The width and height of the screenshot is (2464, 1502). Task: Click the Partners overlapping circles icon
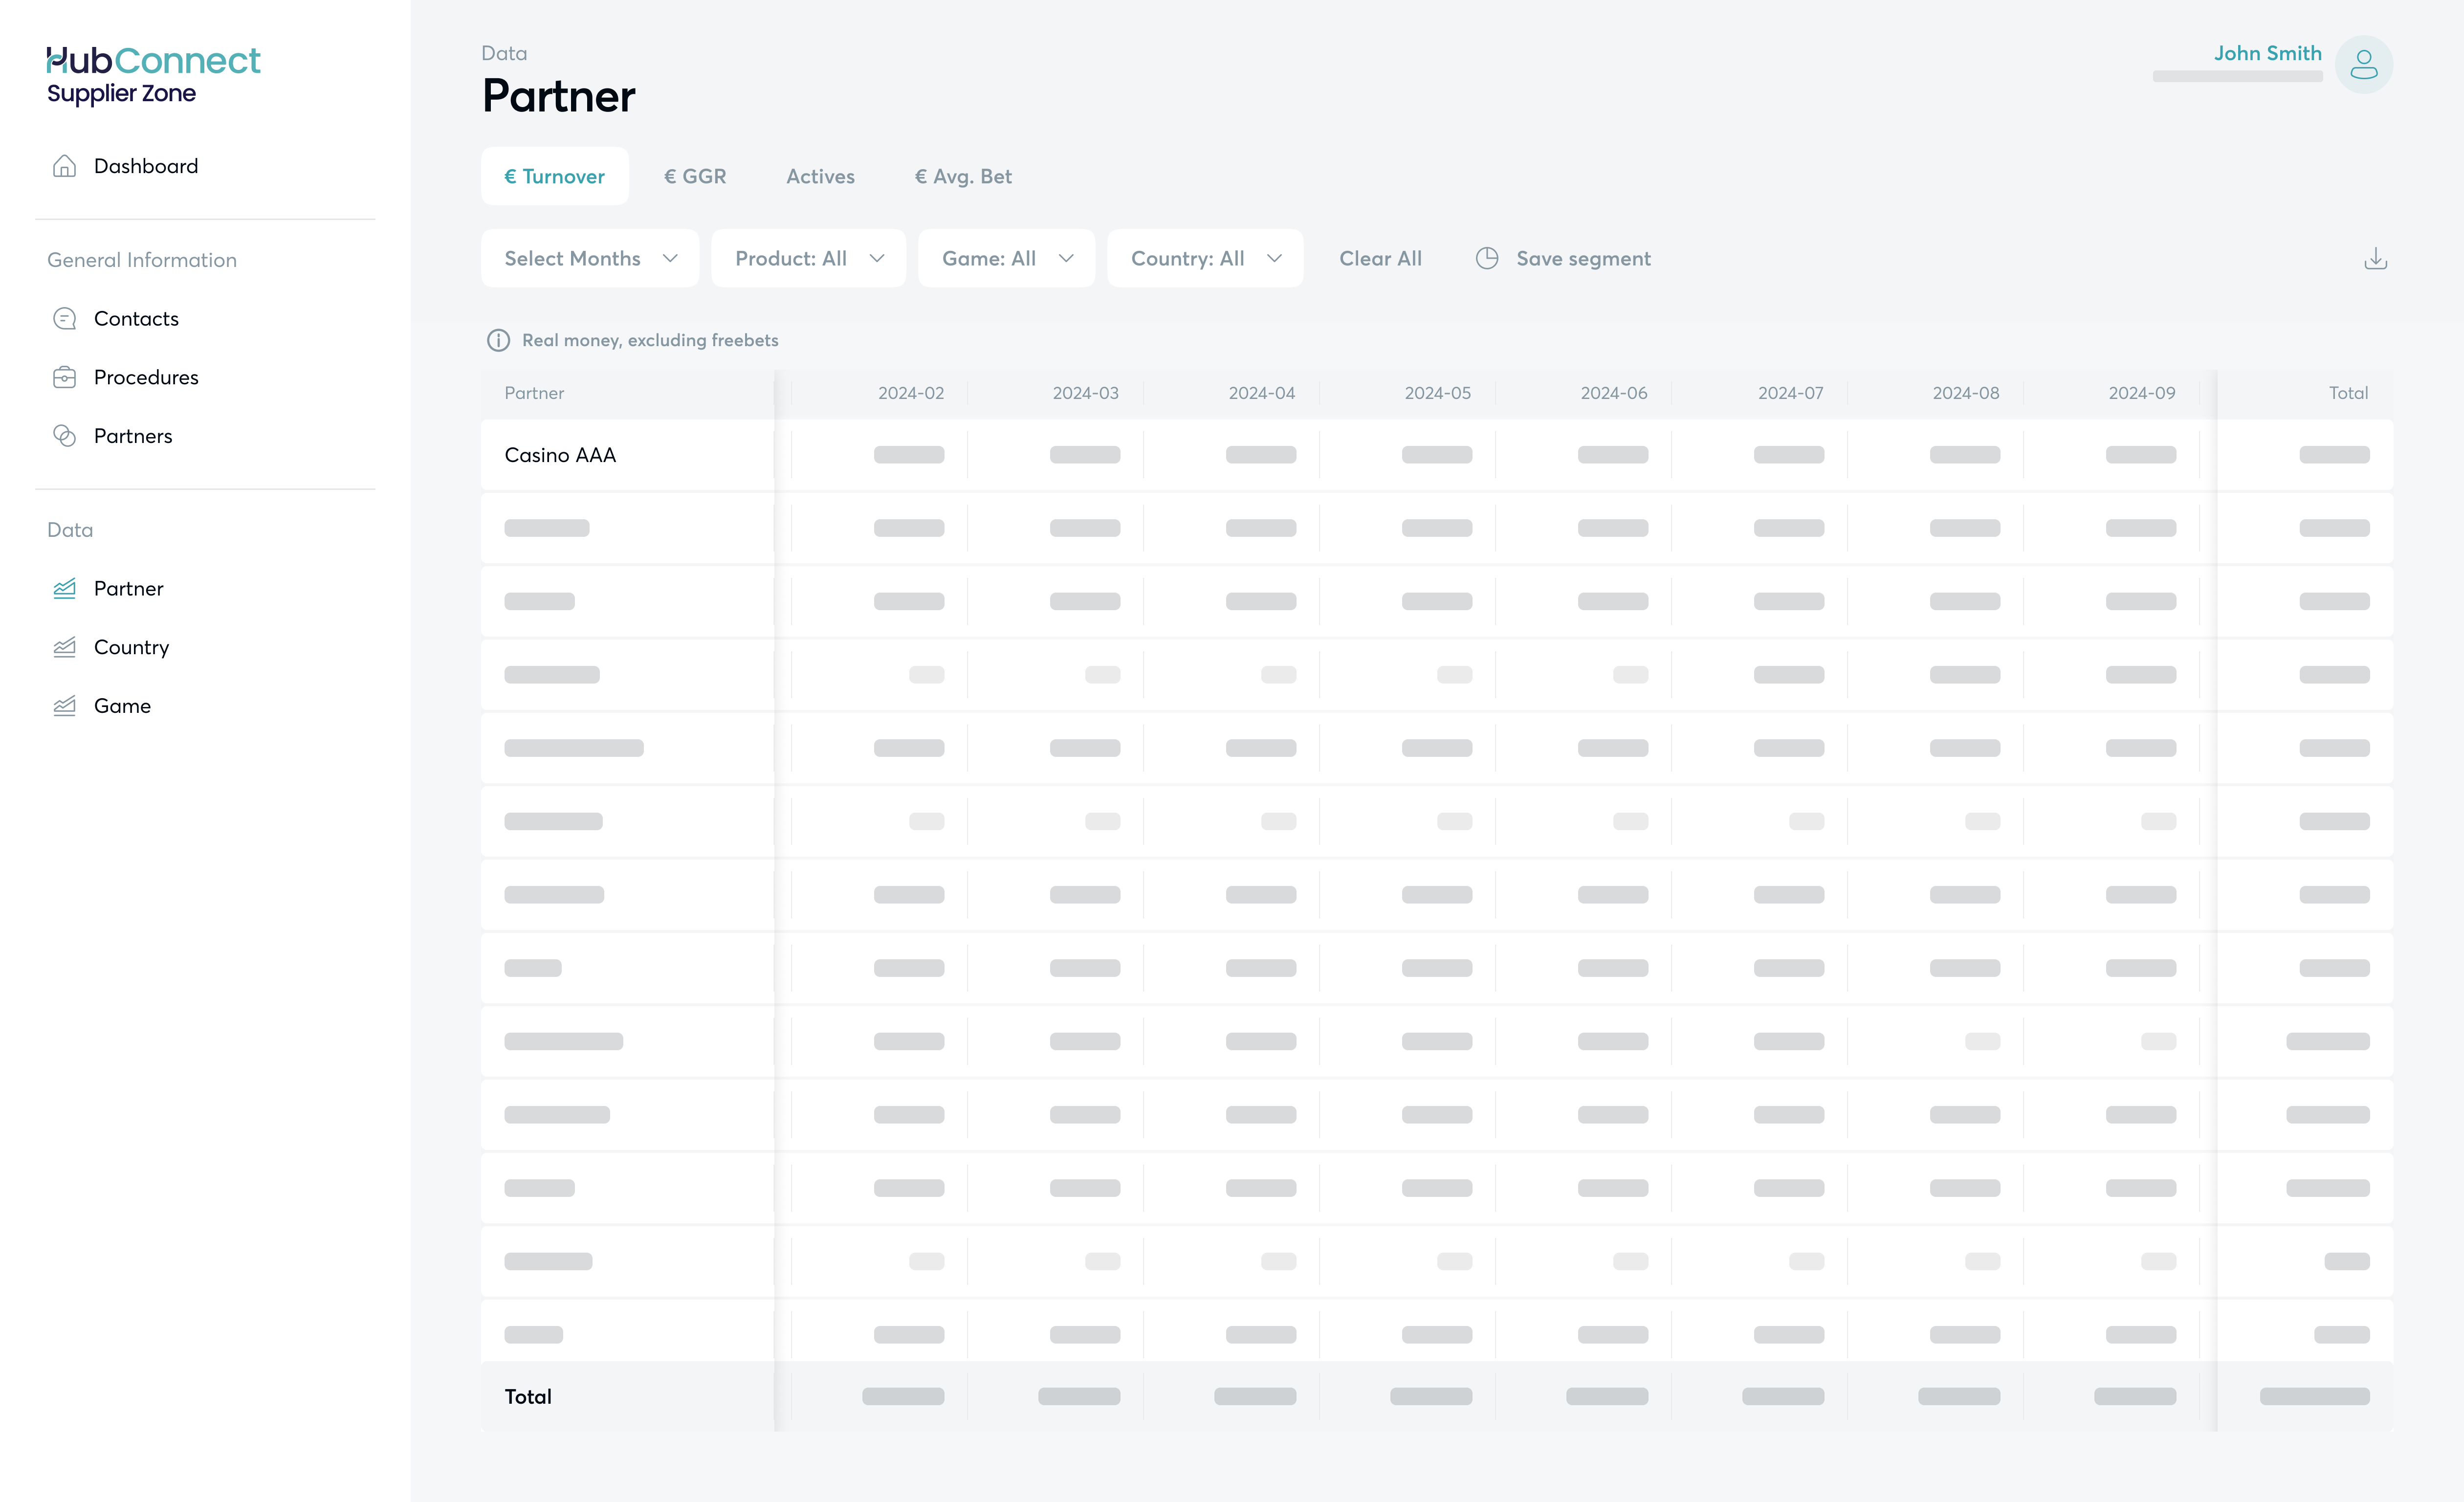click(64, 436)
